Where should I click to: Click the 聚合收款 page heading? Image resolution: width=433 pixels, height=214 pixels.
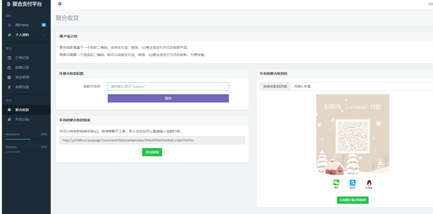[x=67, y=18]
